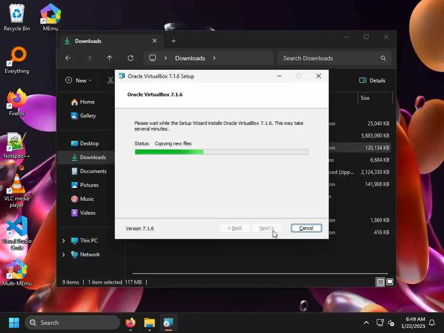This screenshot has width=444, height=333.
Task: Open the notifications bell icon
Action: [432, 323]
